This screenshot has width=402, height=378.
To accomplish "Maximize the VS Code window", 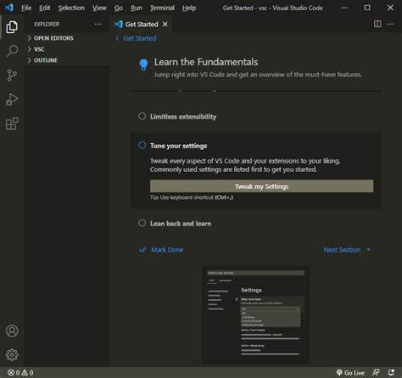I will [x=367, y=8].
